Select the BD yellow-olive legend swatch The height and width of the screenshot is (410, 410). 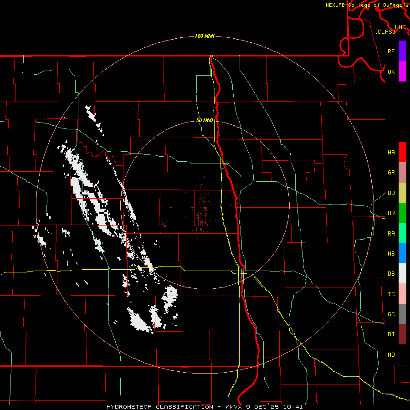402,193
